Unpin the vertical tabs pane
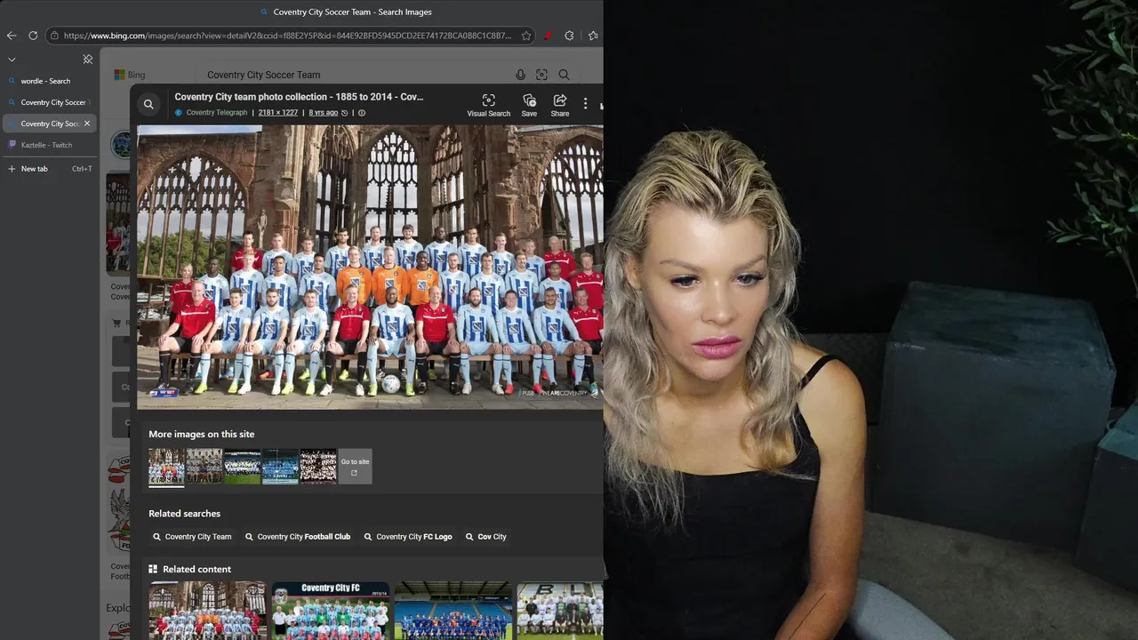 [x=87, y=60]
